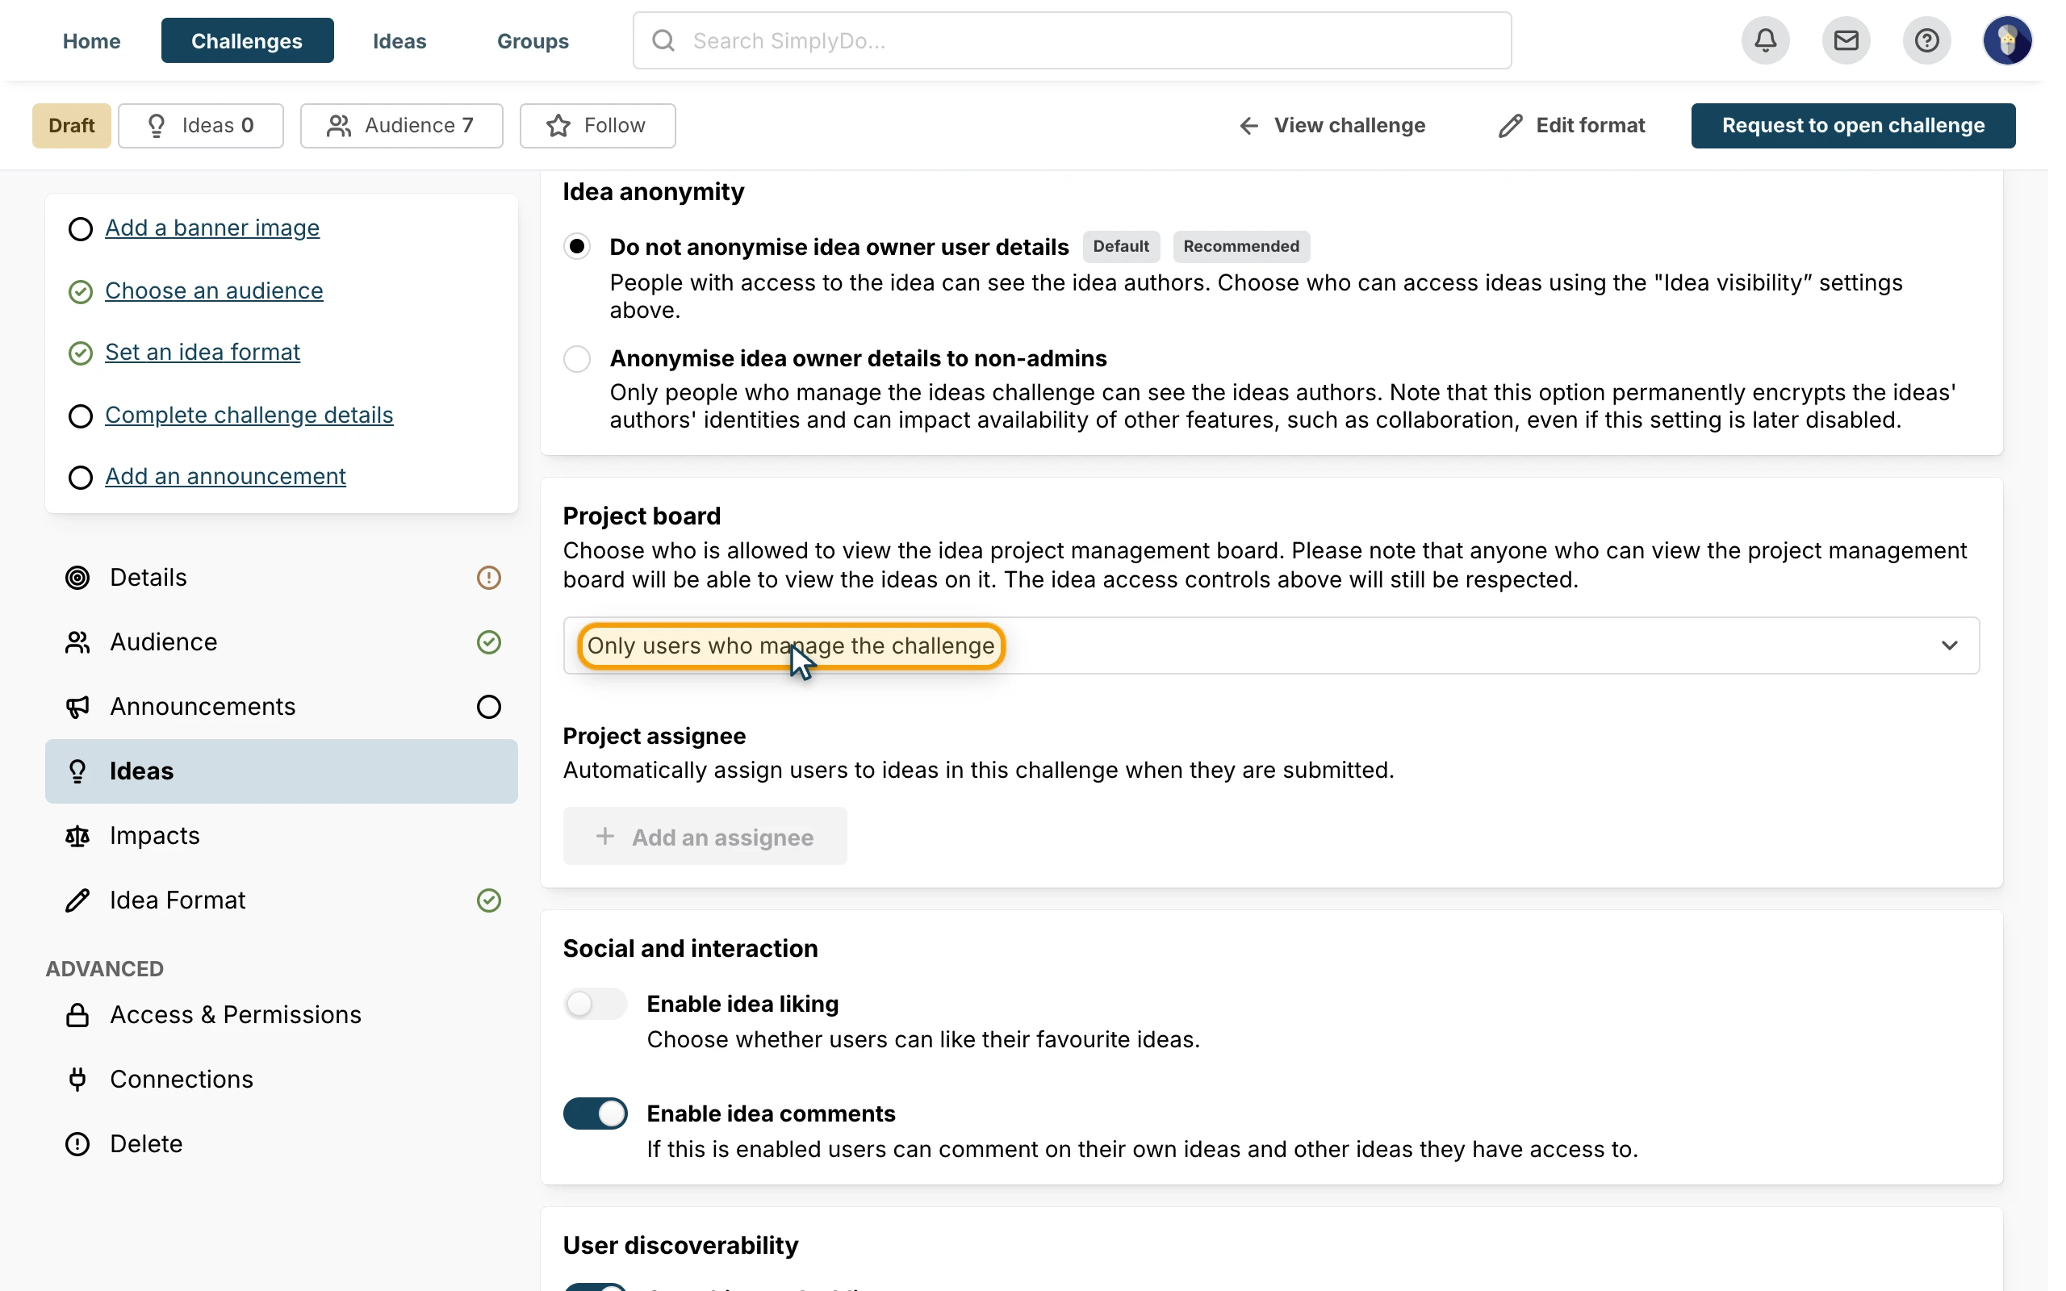Expand the Project board dropdown chevron
Image resolution: width=2066 pixels, height=1291 pixels.
pyautogui.click(x=1949, y=645)
